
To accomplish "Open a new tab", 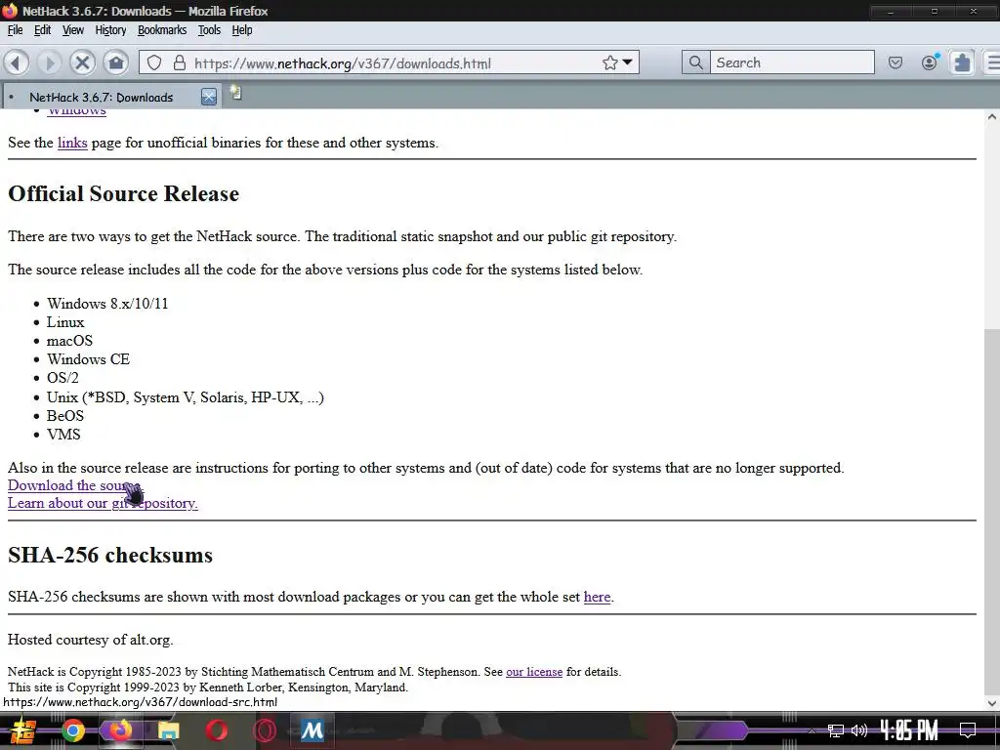I will coord(236,93).
